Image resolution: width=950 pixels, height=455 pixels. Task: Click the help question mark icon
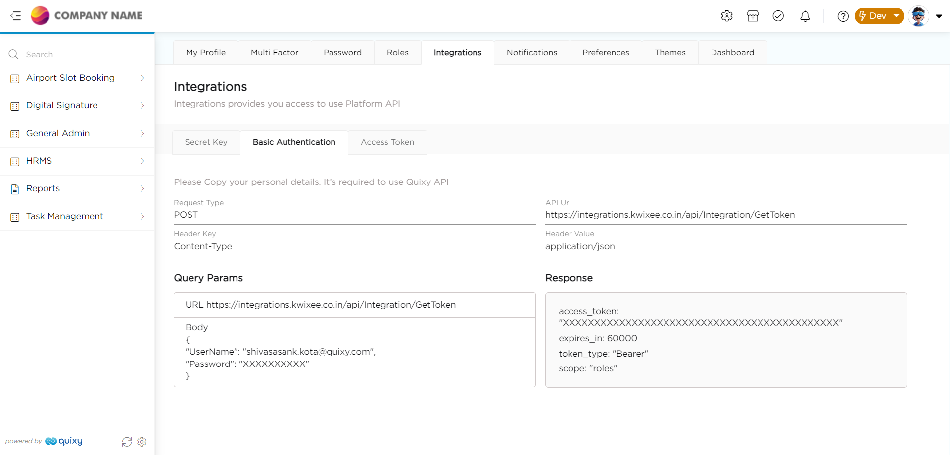point(843,16)
